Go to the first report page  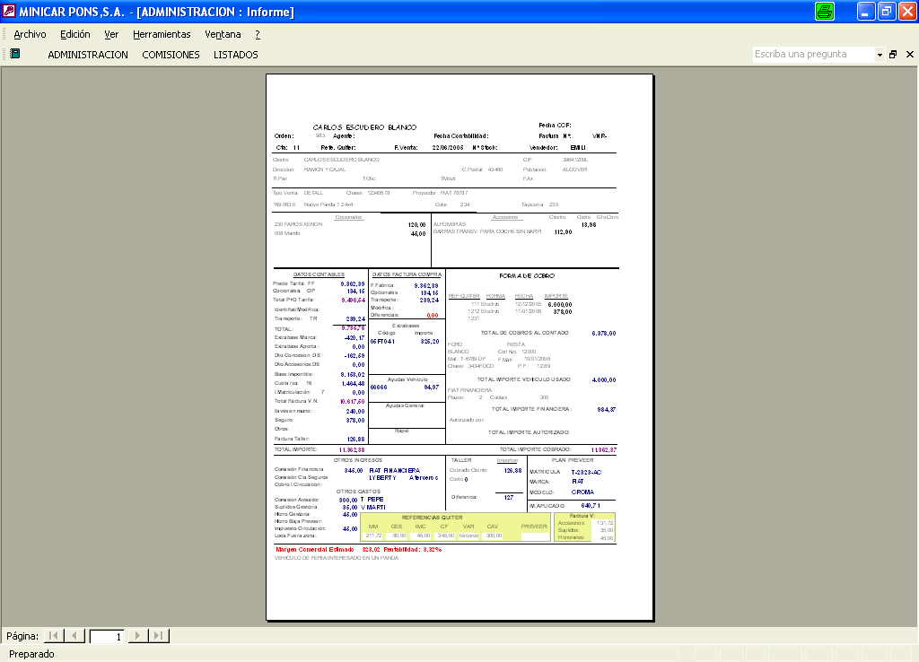[54, 636]
